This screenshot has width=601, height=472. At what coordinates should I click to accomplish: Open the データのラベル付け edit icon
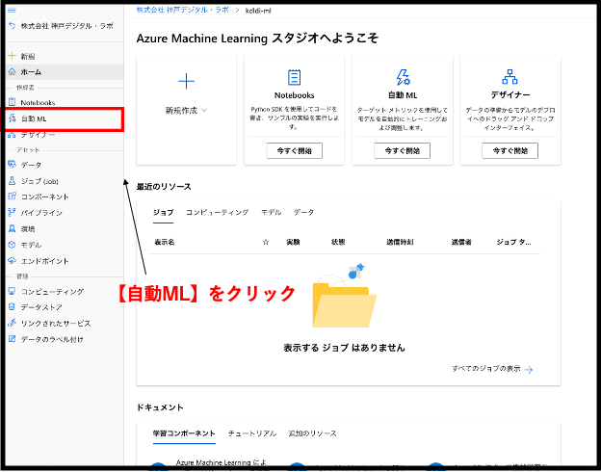tap(13, 339)
